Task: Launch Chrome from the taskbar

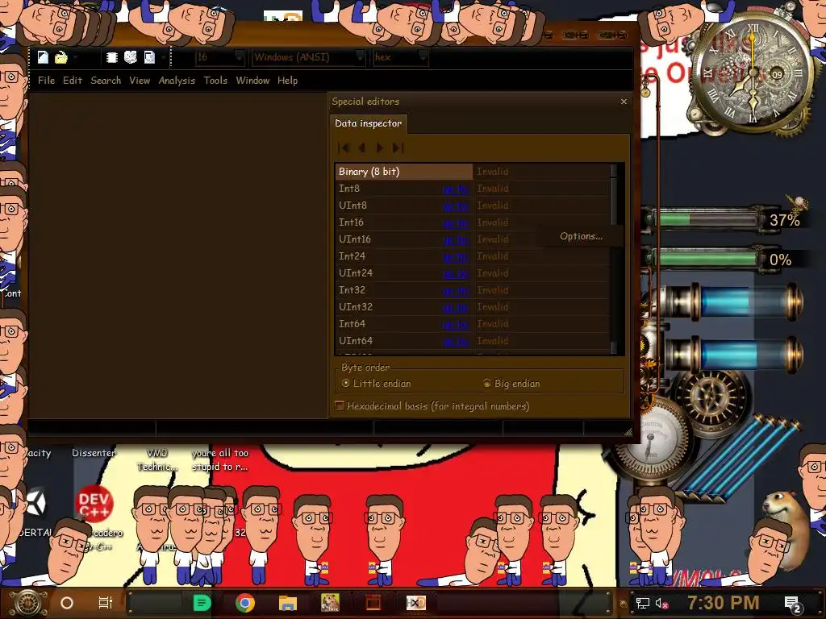Action: [x=245, y=603]
